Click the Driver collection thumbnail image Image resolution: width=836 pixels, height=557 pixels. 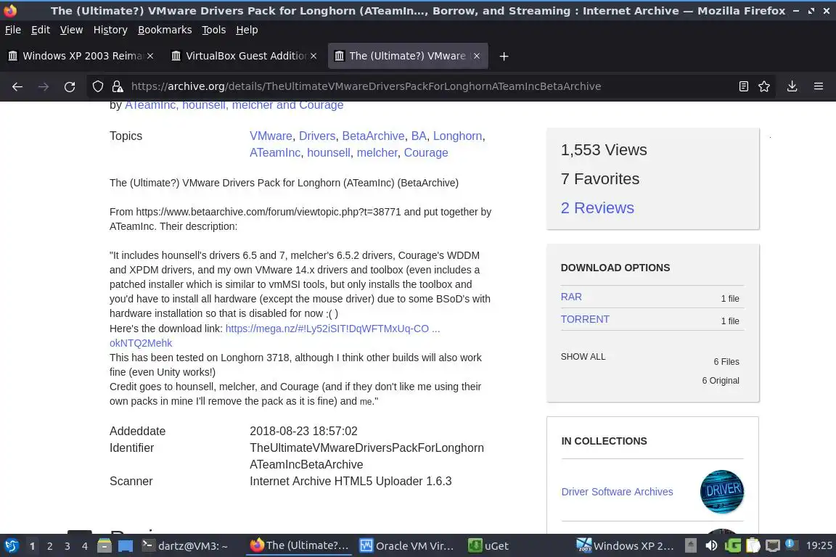click(x=722, y=492)
